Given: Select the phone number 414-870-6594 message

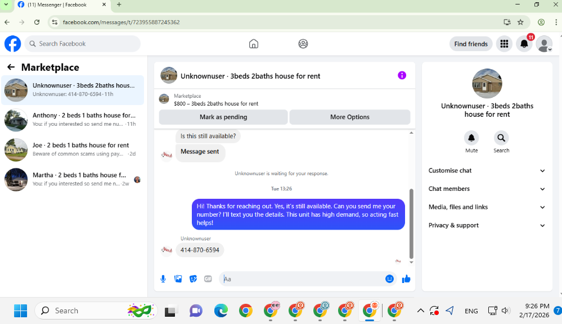Looking at the screenshot, I should 200,250.
